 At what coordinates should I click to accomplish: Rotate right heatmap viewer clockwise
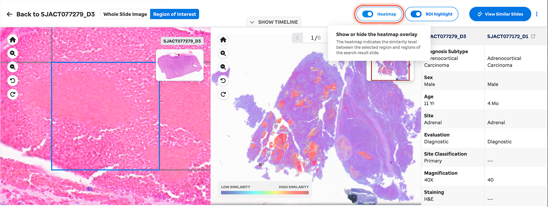pyautogui.click(x=223, y=94)
